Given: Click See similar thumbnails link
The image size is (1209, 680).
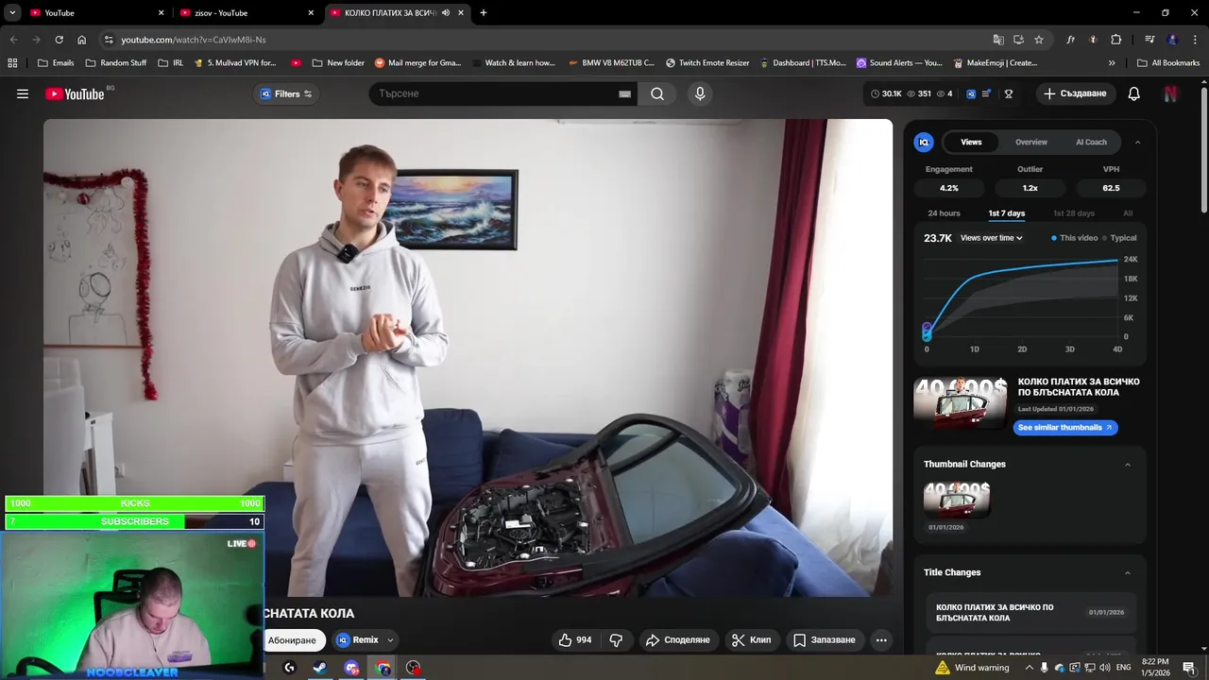Looking at the screenshot, I should [x=1065, y=428].
